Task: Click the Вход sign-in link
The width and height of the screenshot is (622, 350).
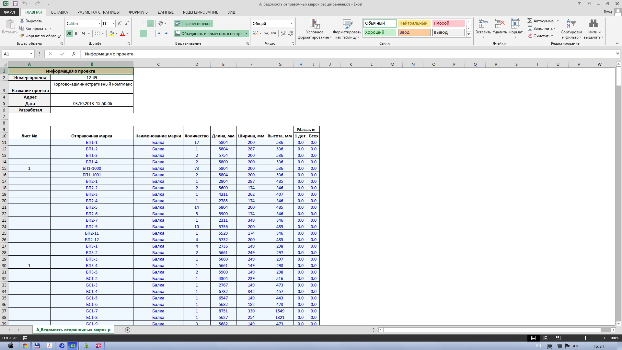Action: pos(608,12)
